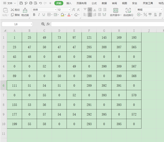
Task: Select column F header
Action: (89, 31)
